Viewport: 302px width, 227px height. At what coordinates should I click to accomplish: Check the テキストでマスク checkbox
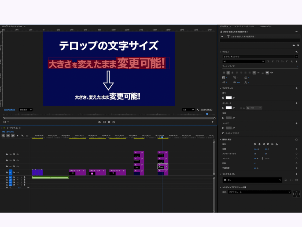click(x=223, y=133)
